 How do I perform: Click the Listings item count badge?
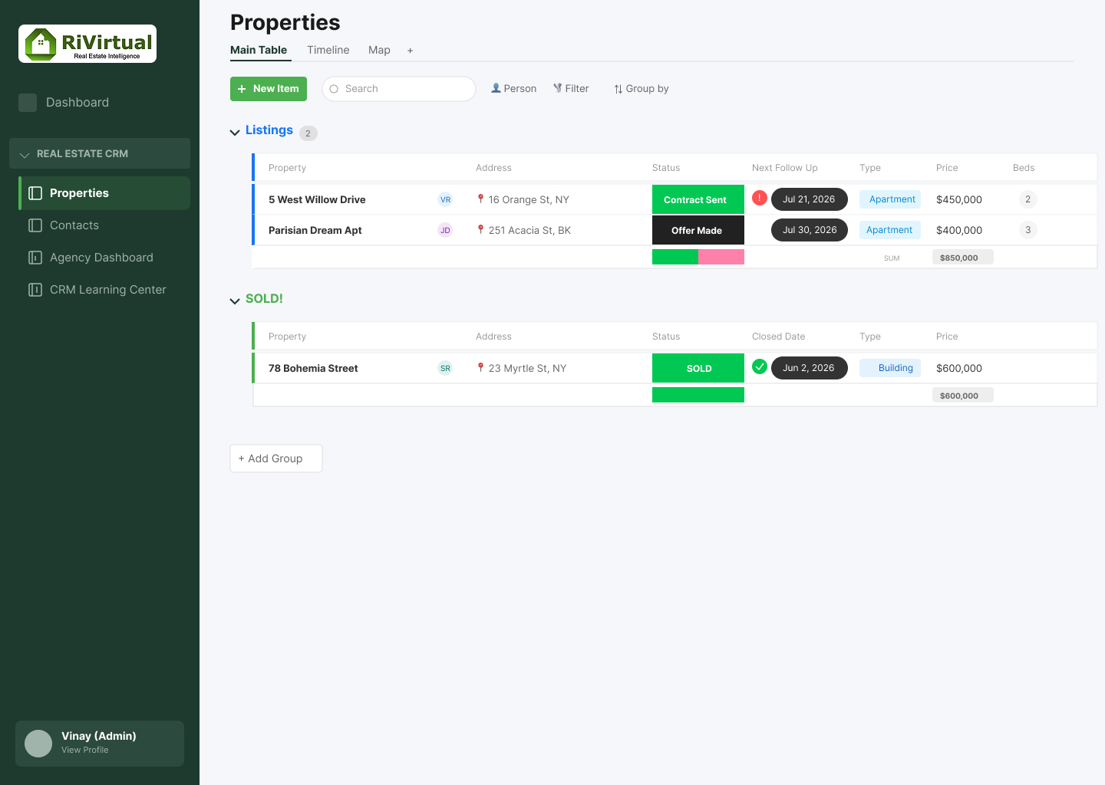pos(308,133)
